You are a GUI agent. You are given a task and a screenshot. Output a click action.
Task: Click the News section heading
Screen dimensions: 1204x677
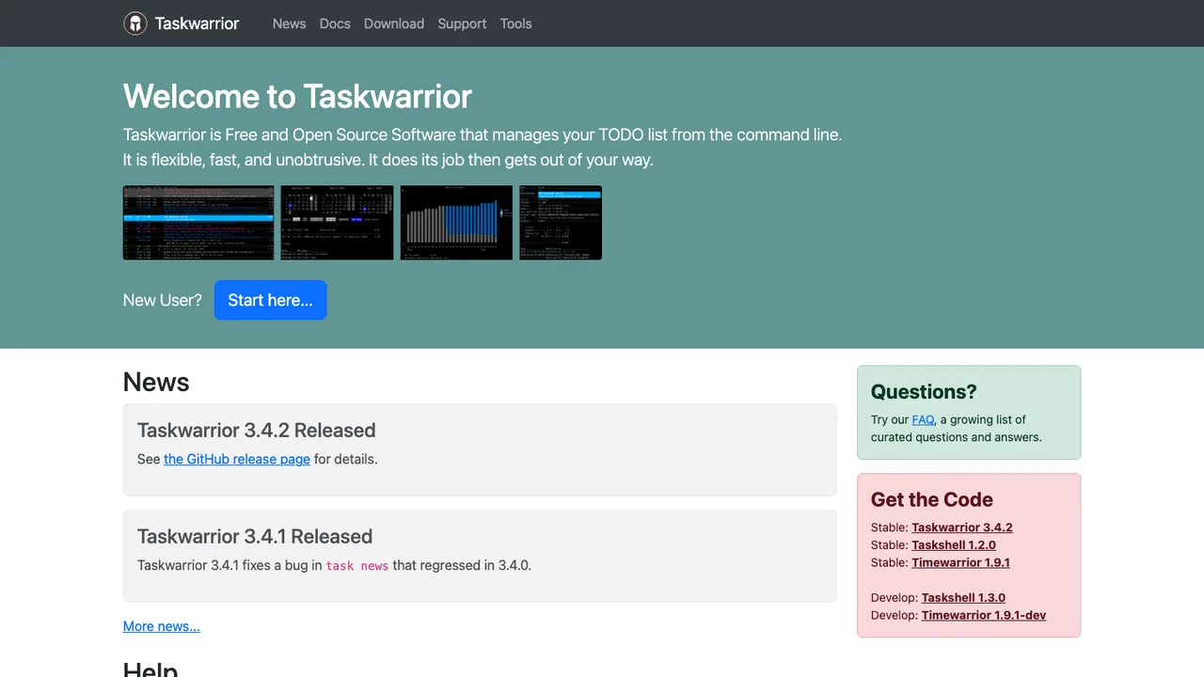click(156, 382)
